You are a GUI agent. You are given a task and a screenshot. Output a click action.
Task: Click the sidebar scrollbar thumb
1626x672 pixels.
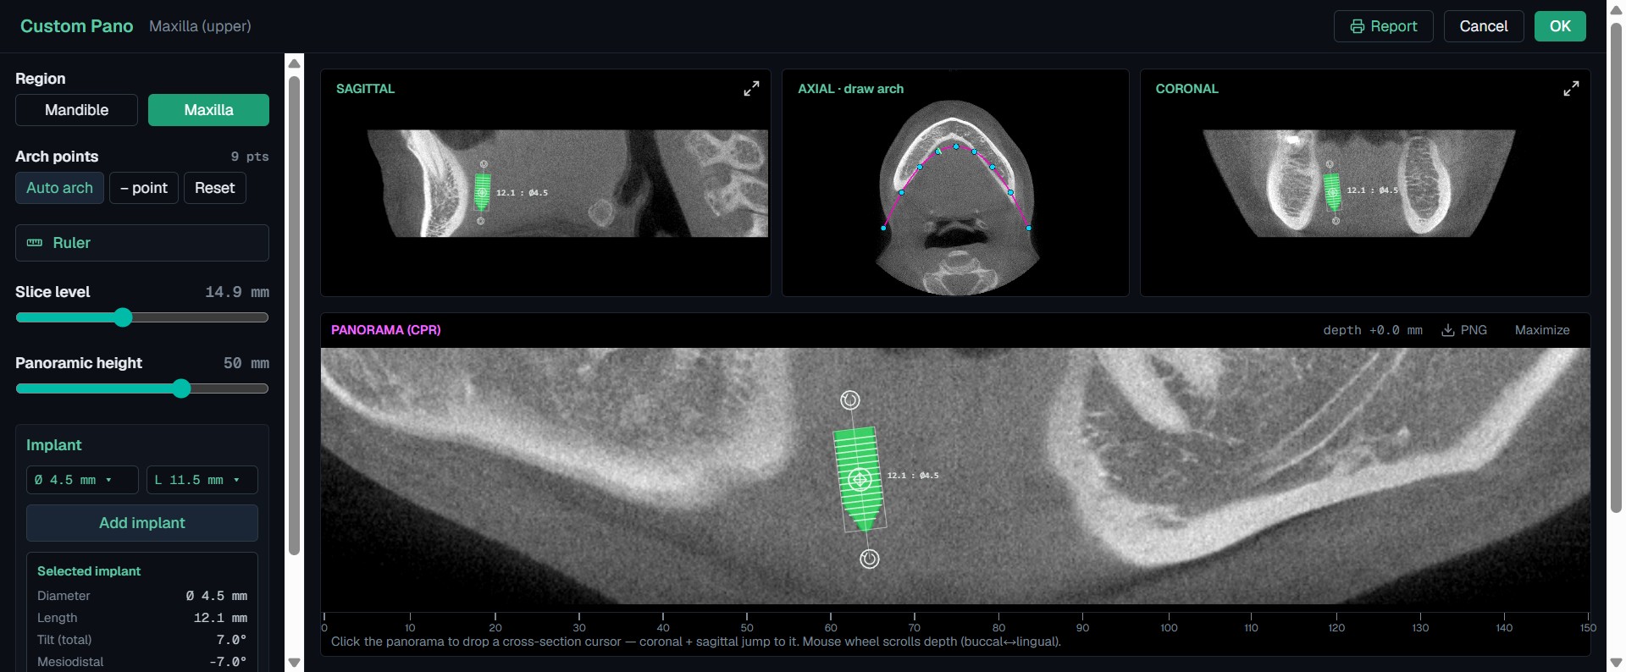(295, 316)
